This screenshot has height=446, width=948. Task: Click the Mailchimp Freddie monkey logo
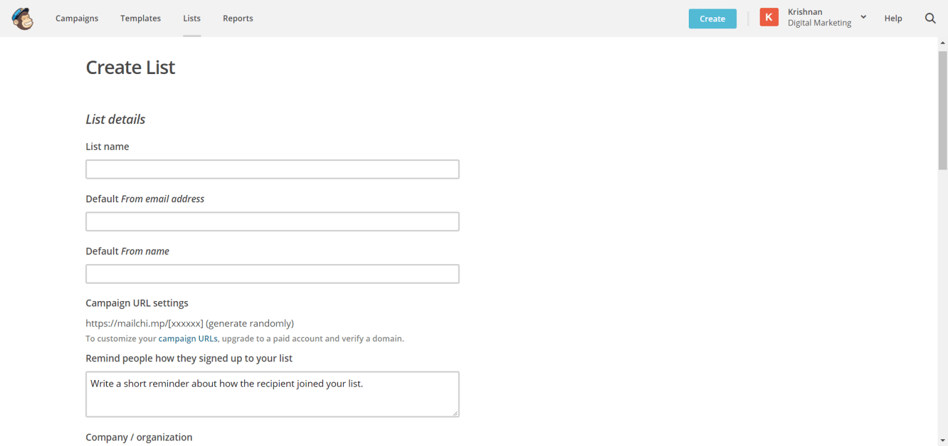pos(22,19)
